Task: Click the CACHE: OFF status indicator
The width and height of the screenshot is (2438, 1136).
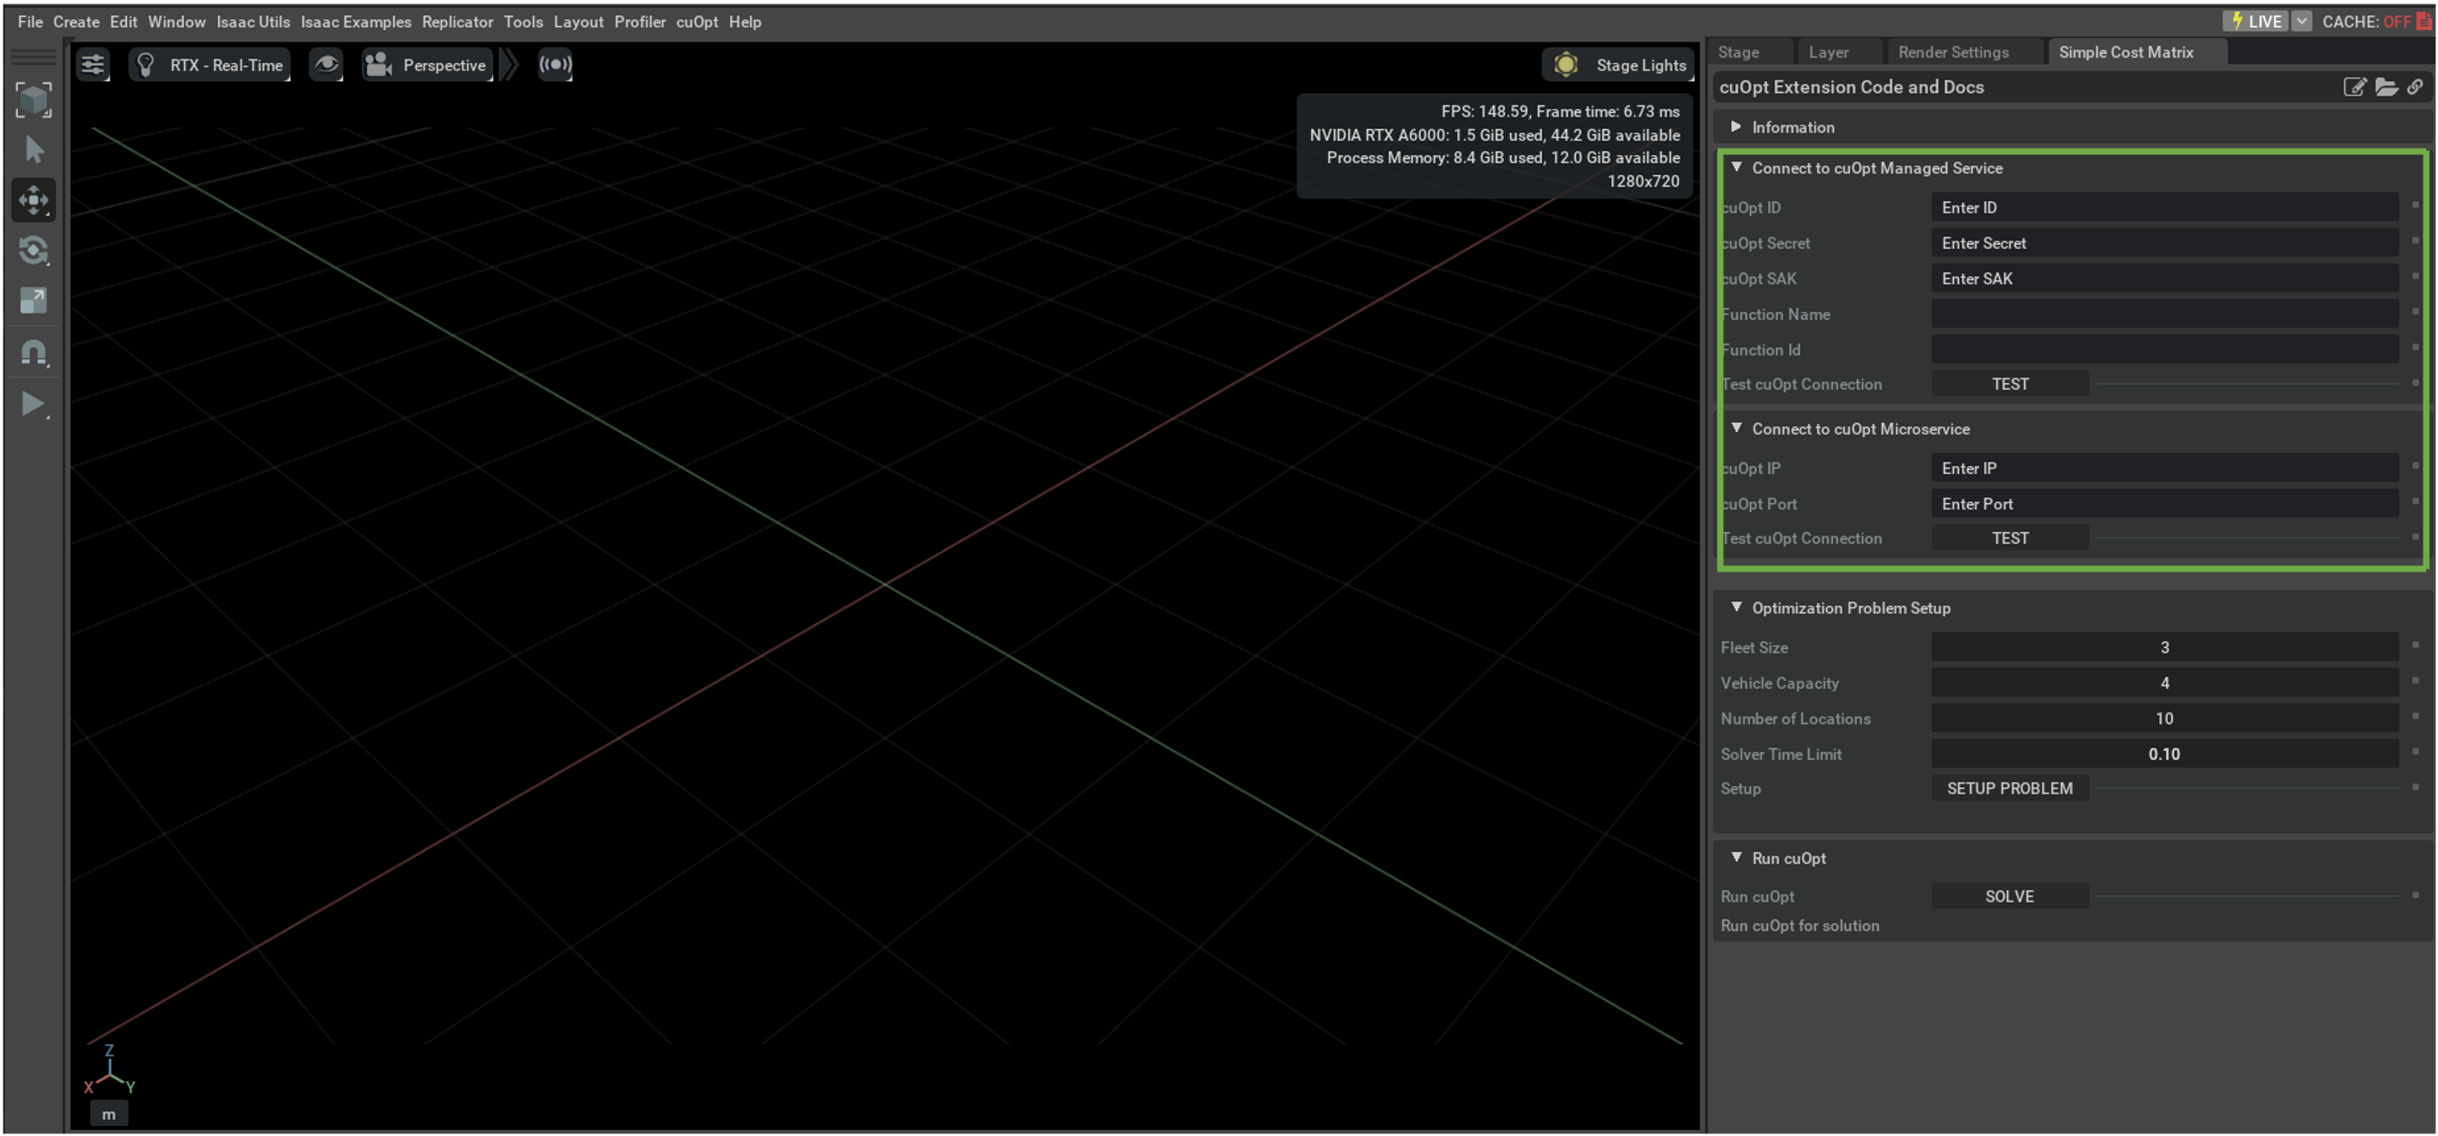Action: pos(2376,21)
